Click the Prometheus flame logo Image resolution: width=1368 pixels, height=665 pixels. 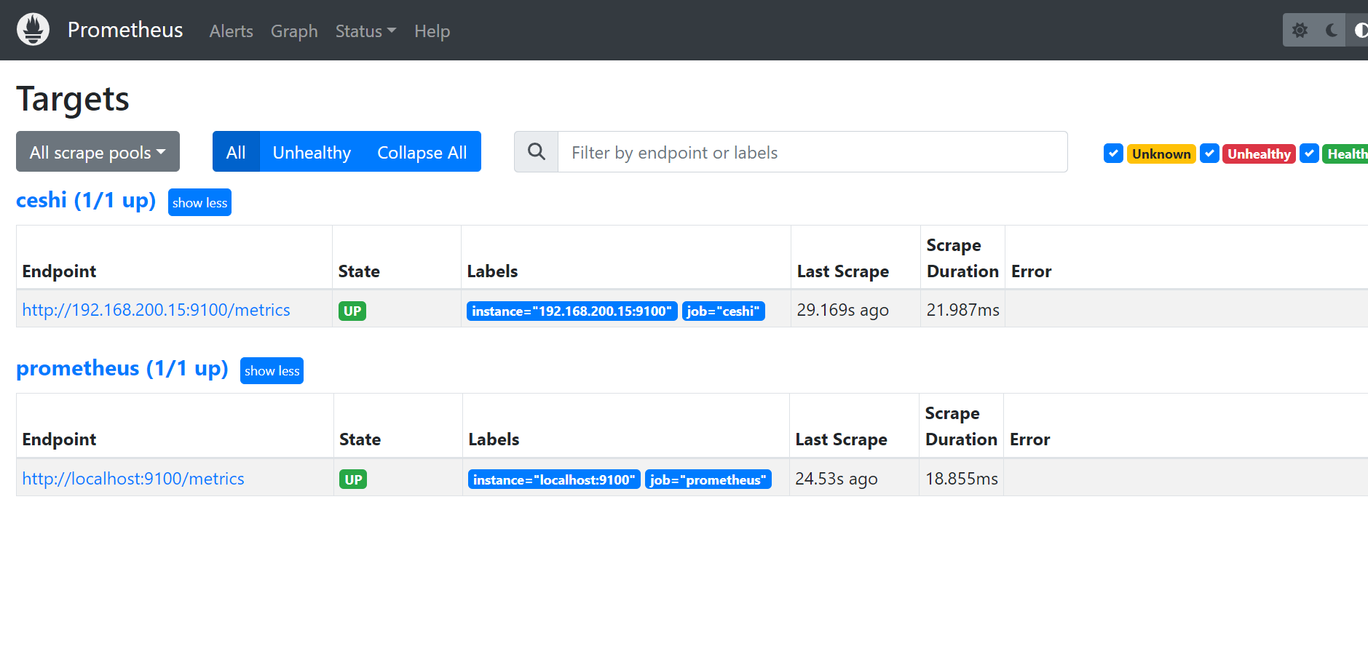point(33,30)
